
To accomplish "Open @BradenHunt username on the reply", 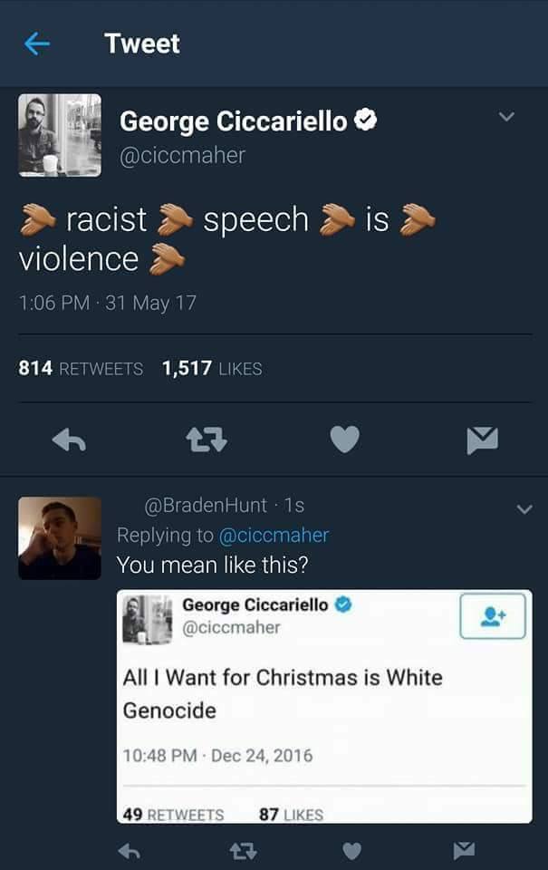I will (206, 506).
